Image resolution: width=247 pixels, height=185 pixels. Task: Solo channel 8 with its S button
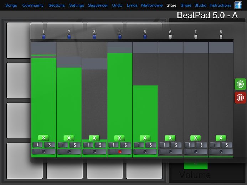click(x=227, y=145)
